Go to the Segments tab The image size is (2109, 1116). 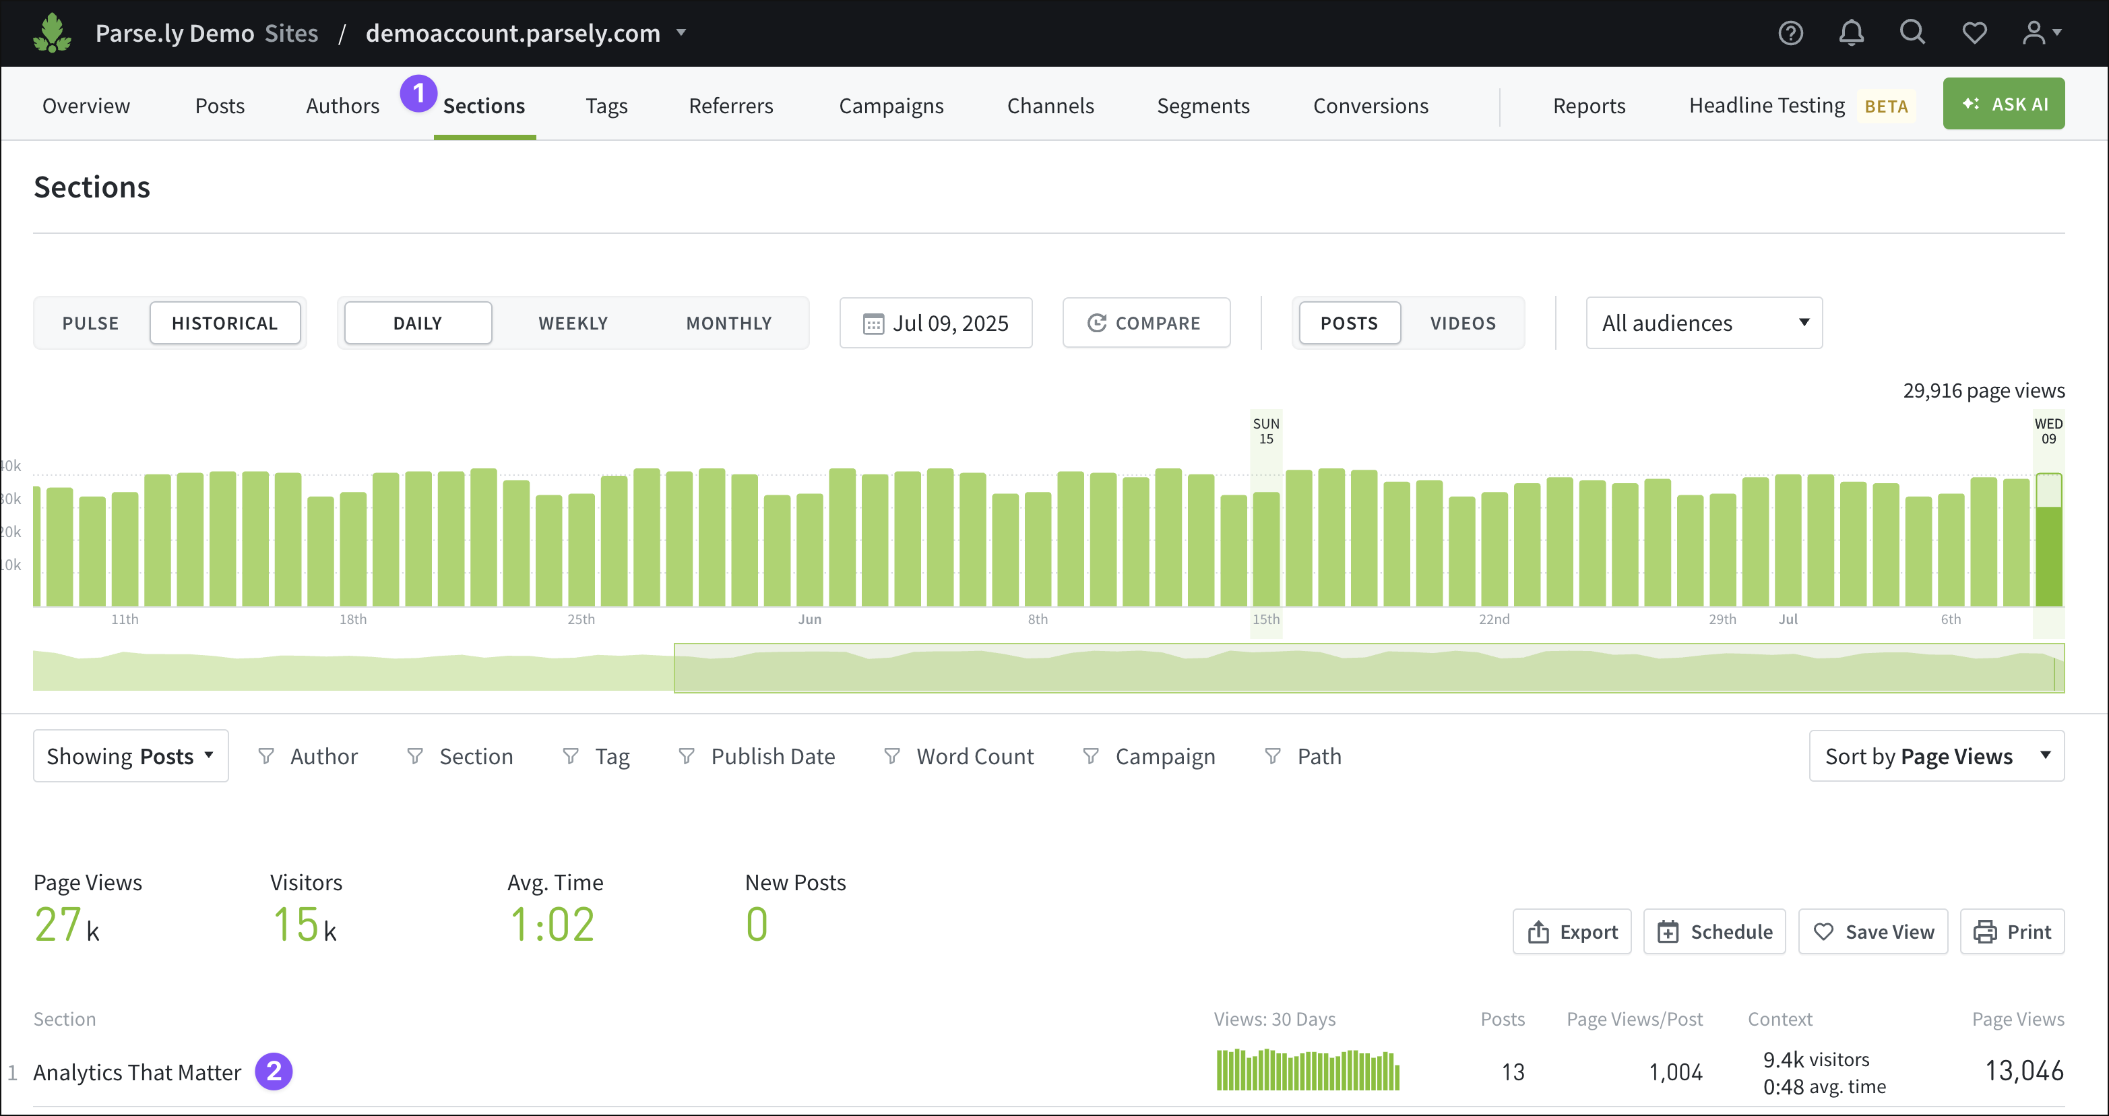click(x=1203, y=106)
